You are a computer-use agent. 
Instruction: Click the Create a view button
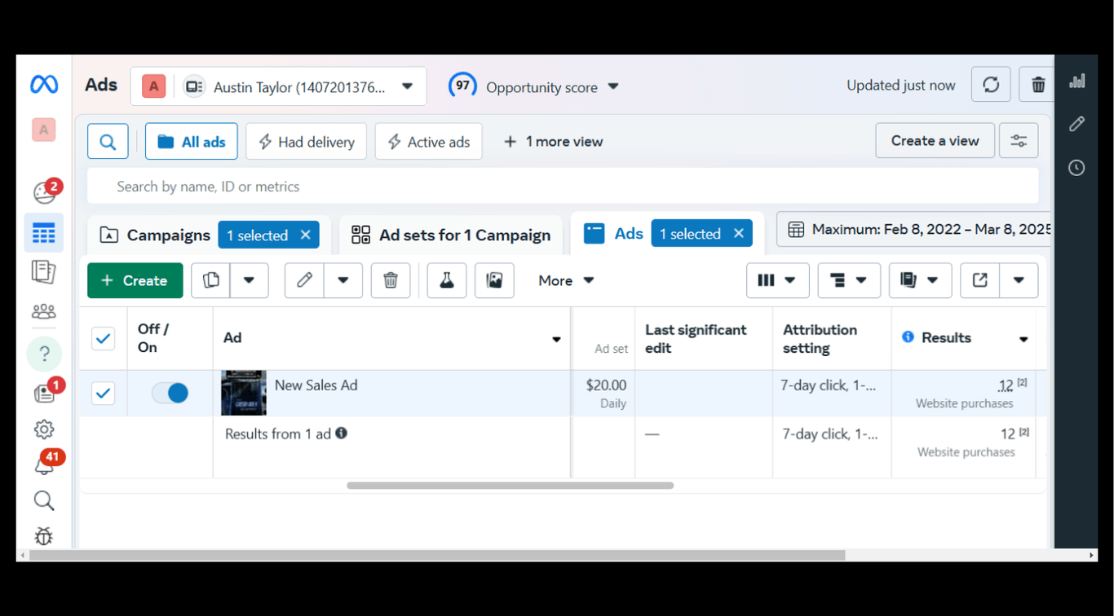tap(935, 140)
